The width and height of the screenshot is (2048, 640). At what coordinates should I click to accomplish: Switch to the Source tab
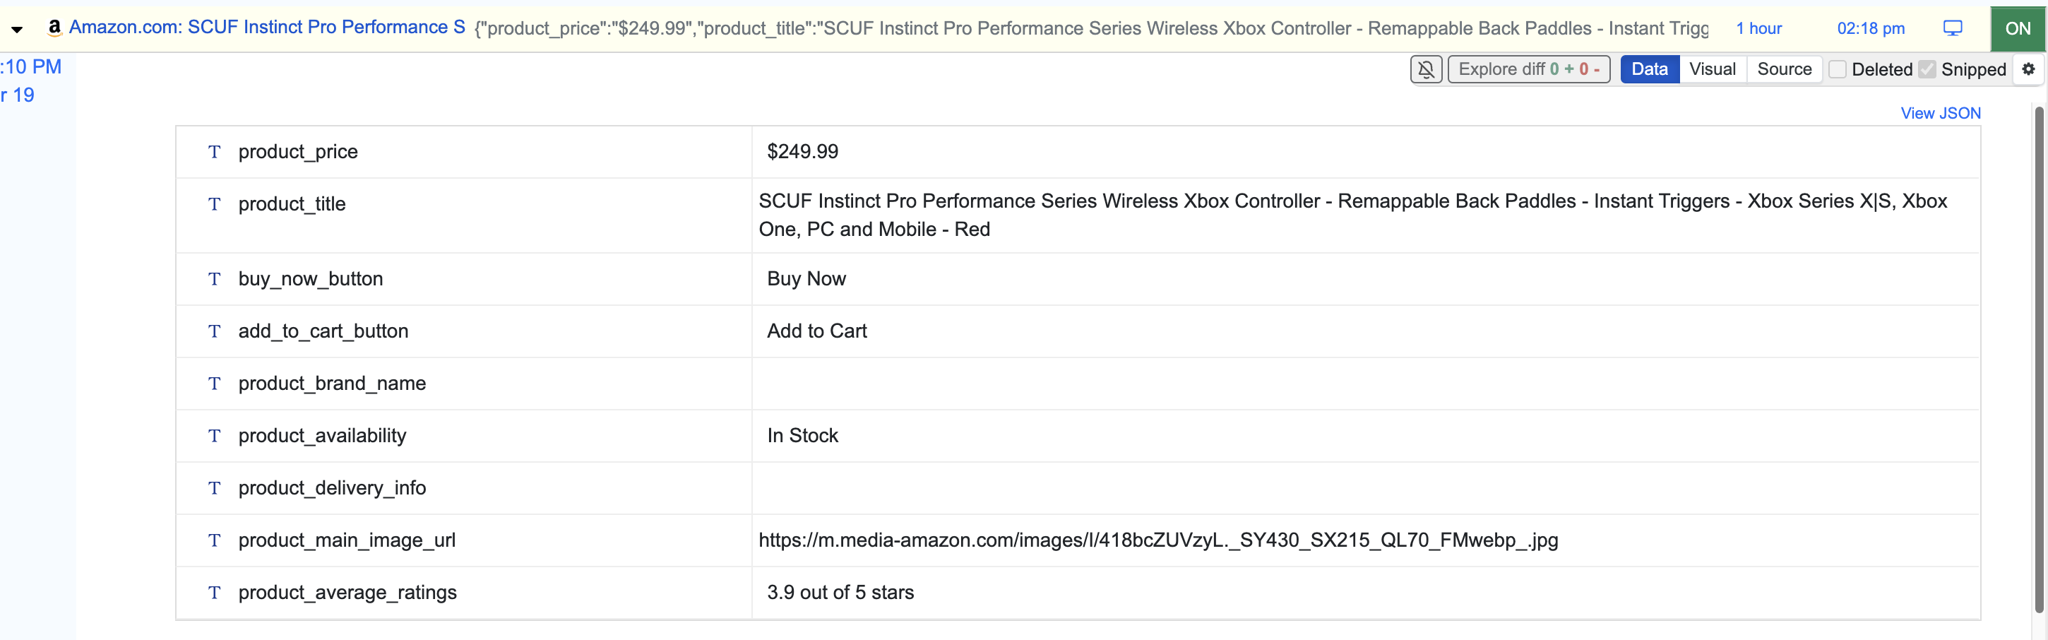click(x=1784, y=69)
